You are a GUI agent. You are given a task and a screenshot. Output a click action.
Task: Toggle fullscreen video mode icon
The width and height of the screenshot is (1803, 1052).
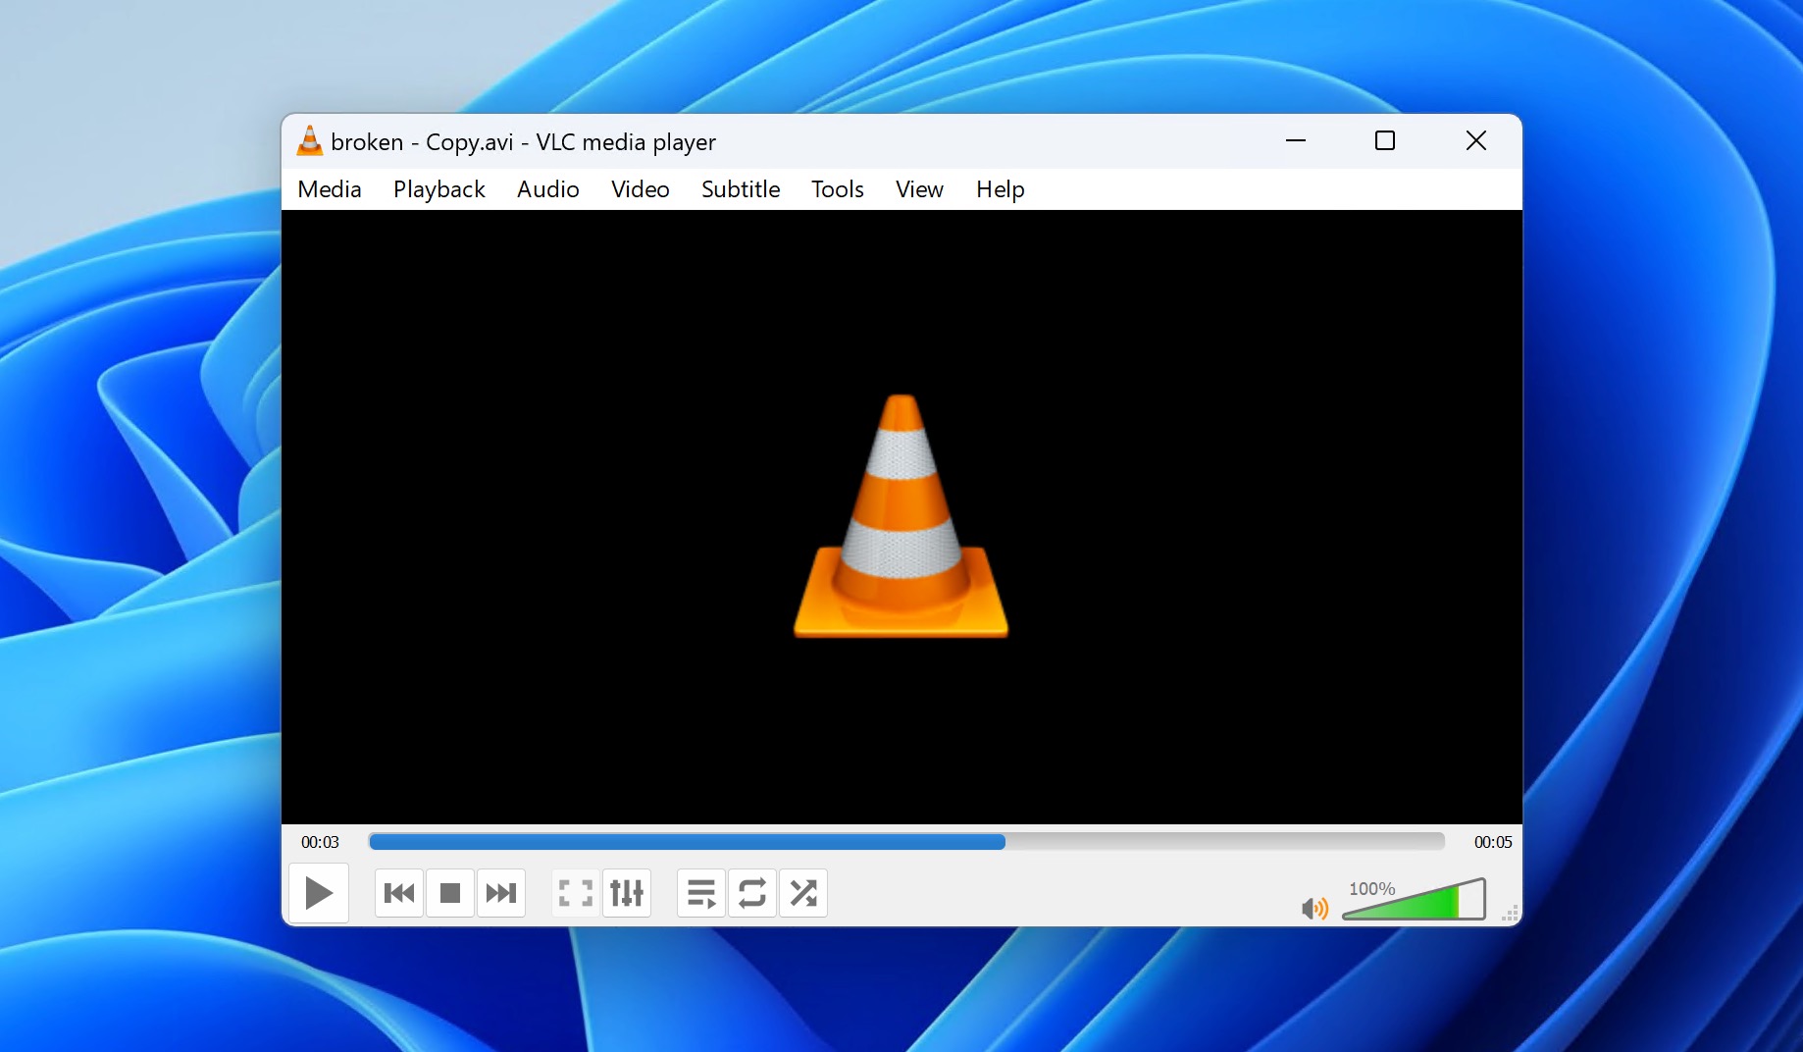(x=576, y=893)
